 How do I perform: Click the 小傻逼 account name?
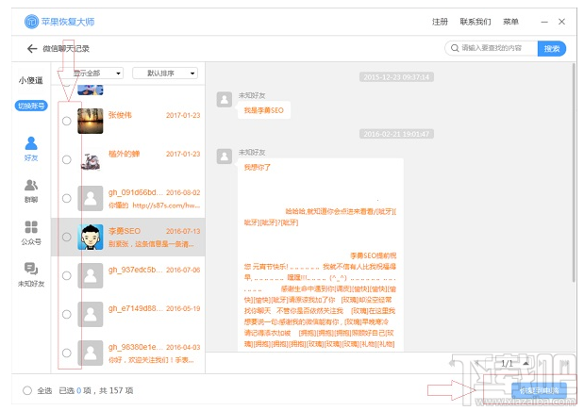[x=31, y=80]
